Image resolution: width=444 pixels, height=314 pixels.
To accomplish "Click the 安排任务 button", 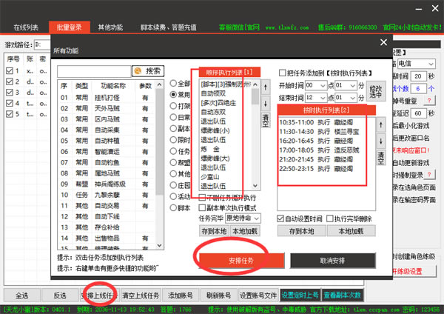I will point(240,260).
